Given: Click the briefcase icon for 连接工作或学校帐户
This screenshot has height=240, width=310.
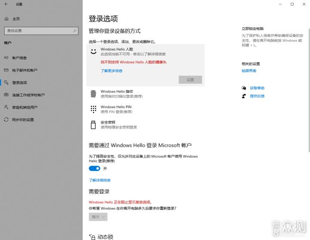Looking at the screenshot, I should coord(6,94).
